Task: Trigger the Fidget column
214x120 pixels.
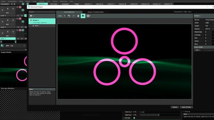Action: [77, 4]
